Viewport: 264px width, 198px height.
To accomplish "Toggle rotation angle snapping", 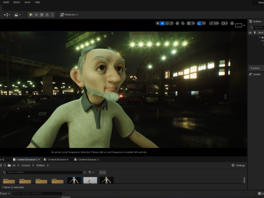I will [199, 23].
